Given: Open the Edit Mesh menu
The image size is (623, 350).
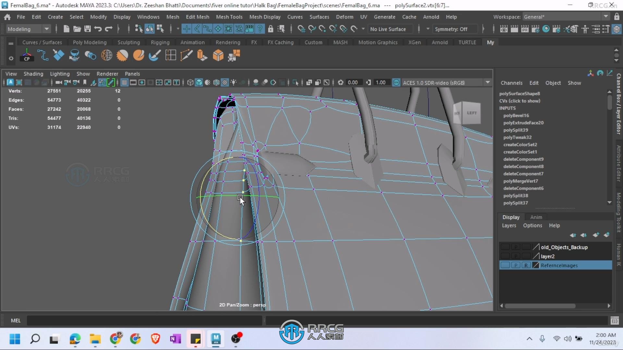Looking at the screenshot, I should 197,17.
